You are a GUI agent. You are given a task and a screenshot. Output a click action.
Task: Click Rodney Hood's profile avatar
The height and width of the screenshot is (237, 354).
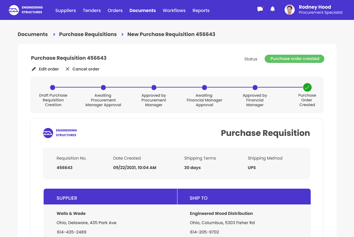coord(289,10)
